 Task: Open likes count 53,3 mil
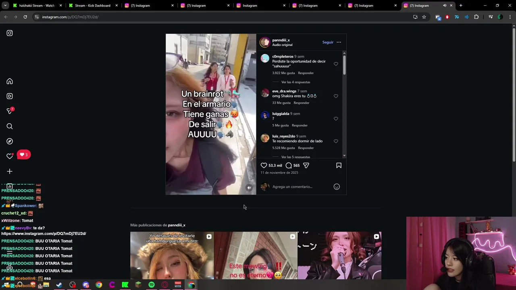pyautogui.click(x=275, y=166)
